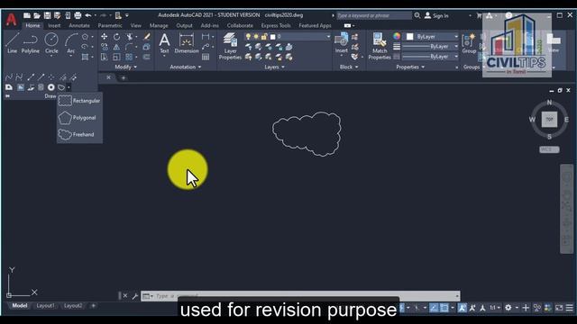Expand the Annotation panel dropdown
The image size is (577, 324).
coord(186,67)
